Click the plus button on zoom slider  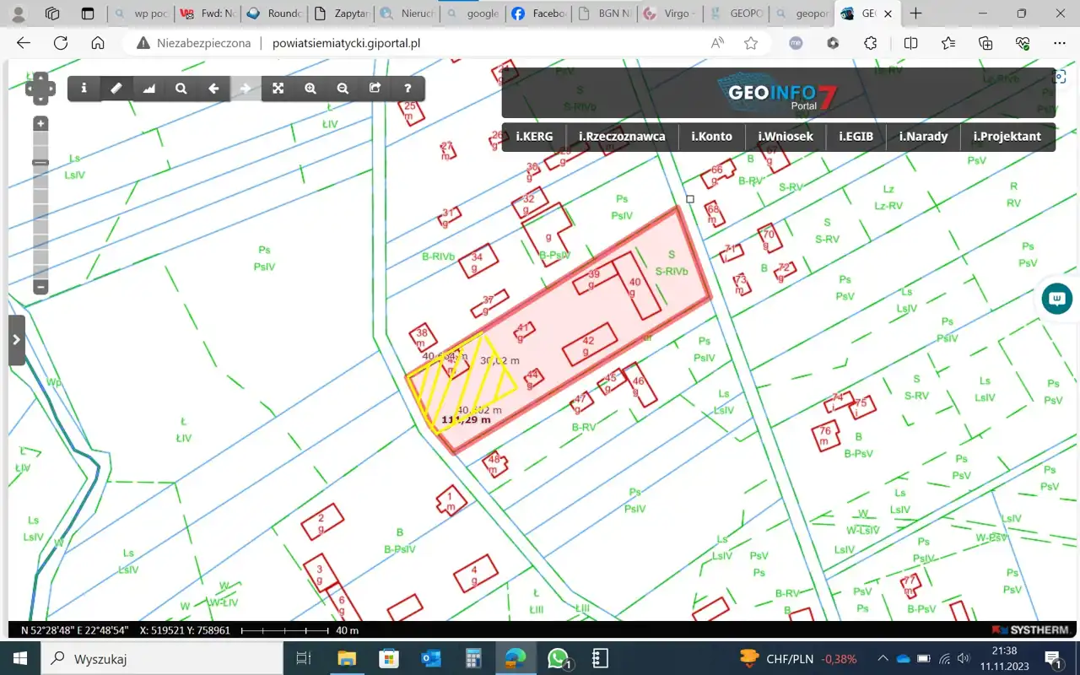point(40,124)
